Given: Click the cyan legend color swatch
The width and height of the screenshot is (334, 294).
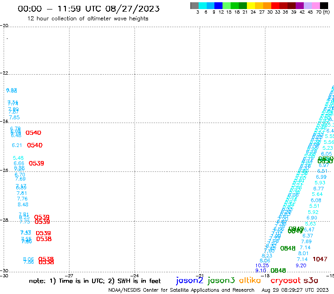Looking at the screenshot, I should coord(203,5).
